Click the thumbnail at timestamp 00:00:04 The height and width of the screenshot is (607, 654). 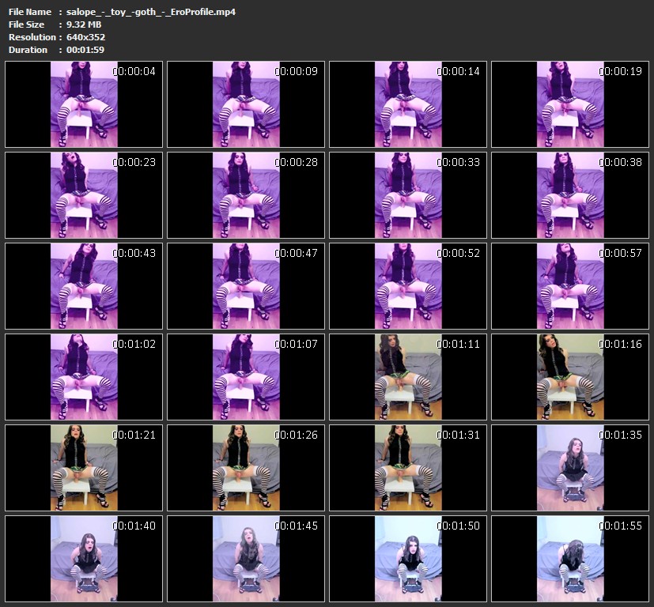tap(84, 104)
